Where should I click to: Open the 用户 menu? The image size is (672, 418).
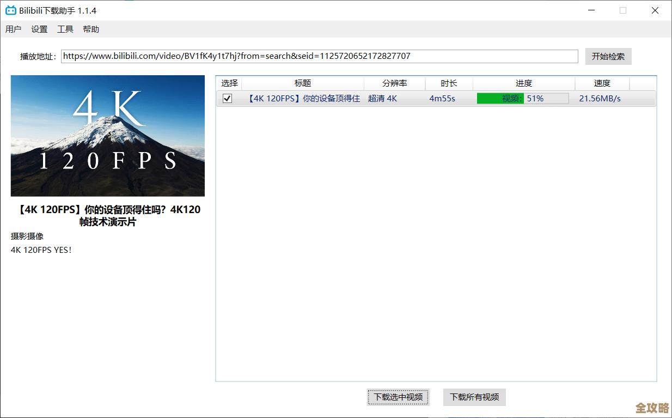click(13, 29)
